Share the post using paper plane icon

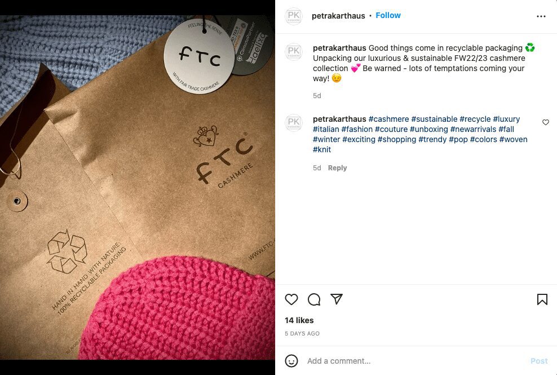pos(337,299)
